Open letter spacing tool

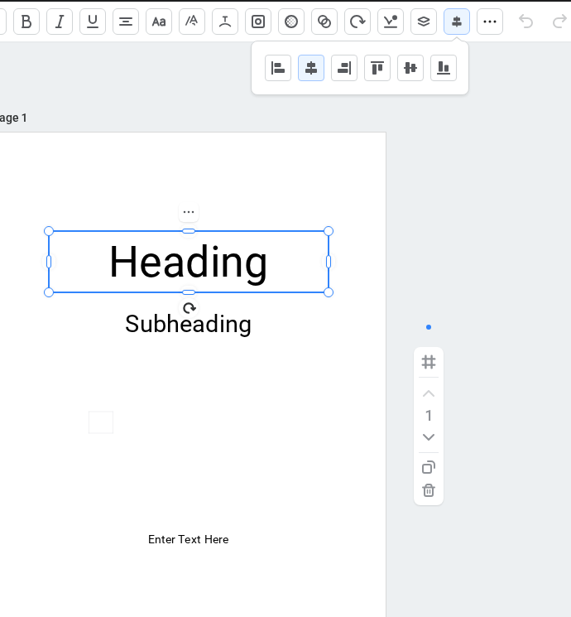click(191, 22)
